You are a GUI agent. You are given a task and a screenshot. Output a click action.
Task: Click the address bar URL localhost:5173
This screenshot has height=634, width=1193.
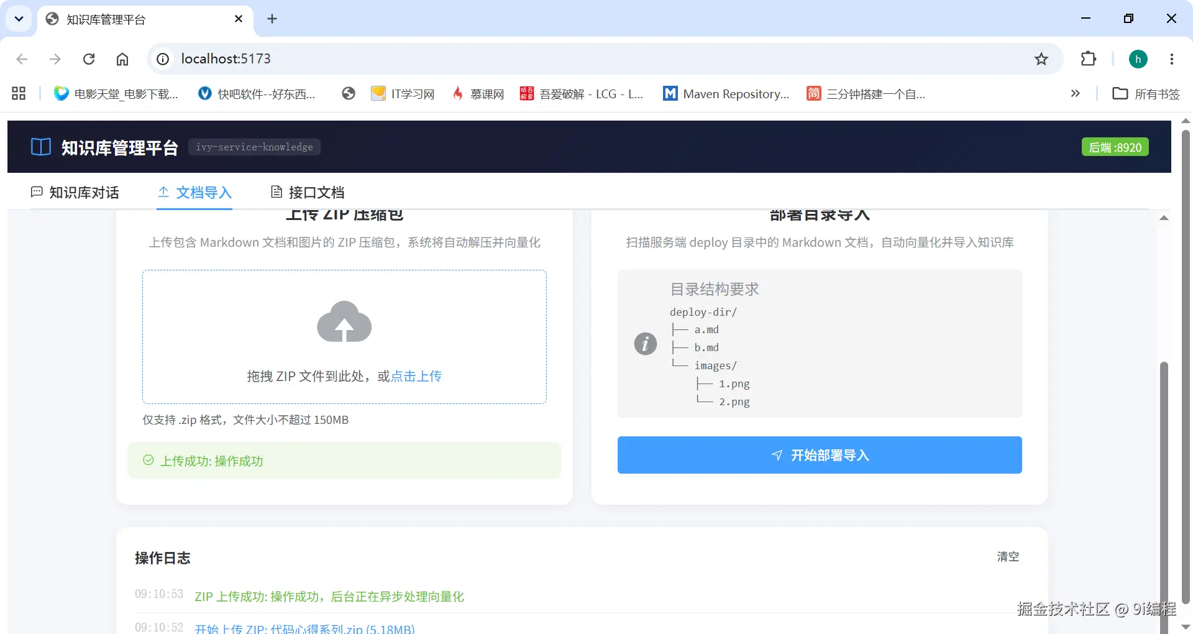pyautogui.click(x=226, y=59)
